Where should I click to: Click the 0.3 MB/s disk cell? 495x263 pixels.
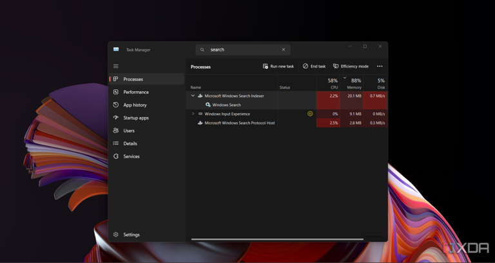pos(375,123)
